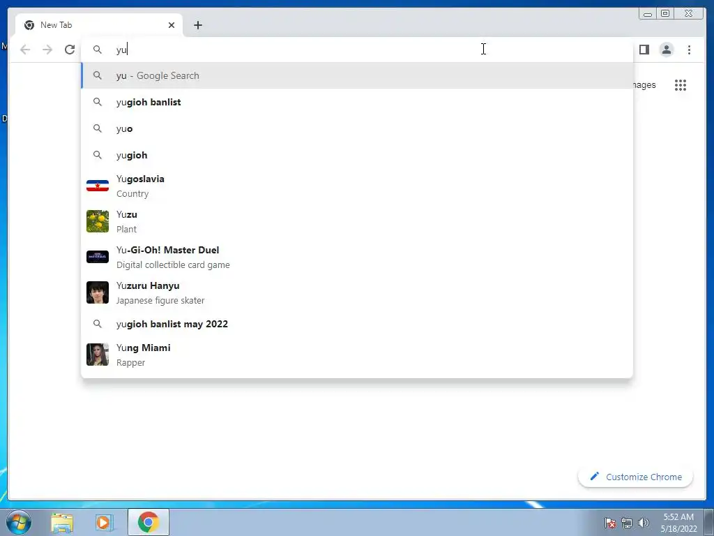Open Action Center flag tray icon
Image resolution: width=714 pixels, height=536 pixels.
point(609,523)
